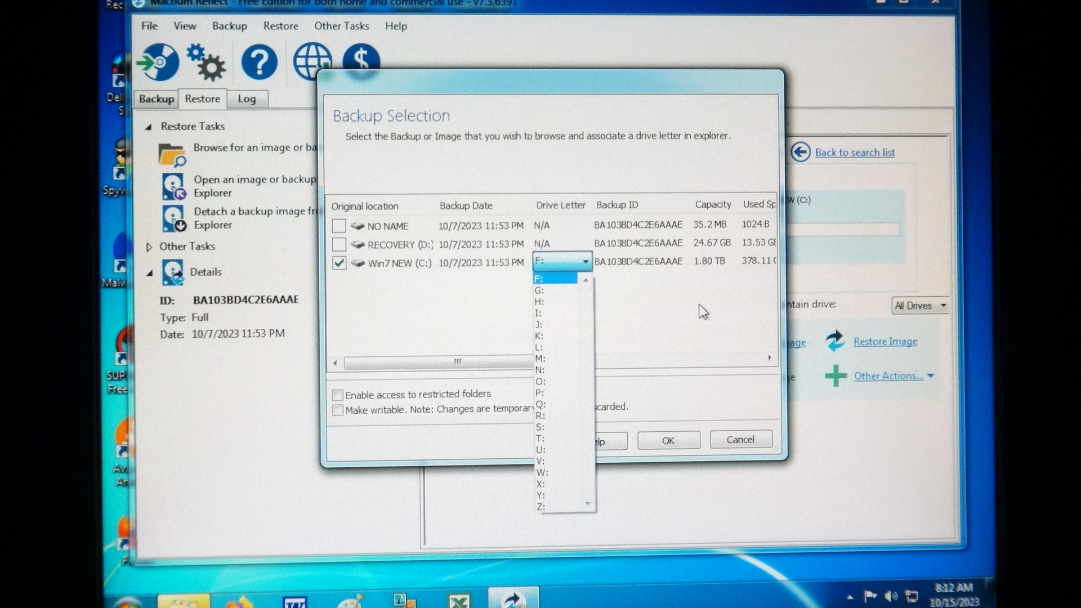The image size is (1081, 608).
Task: Collapse the drive letter combo box arrow
Action: tap(585, 261)
